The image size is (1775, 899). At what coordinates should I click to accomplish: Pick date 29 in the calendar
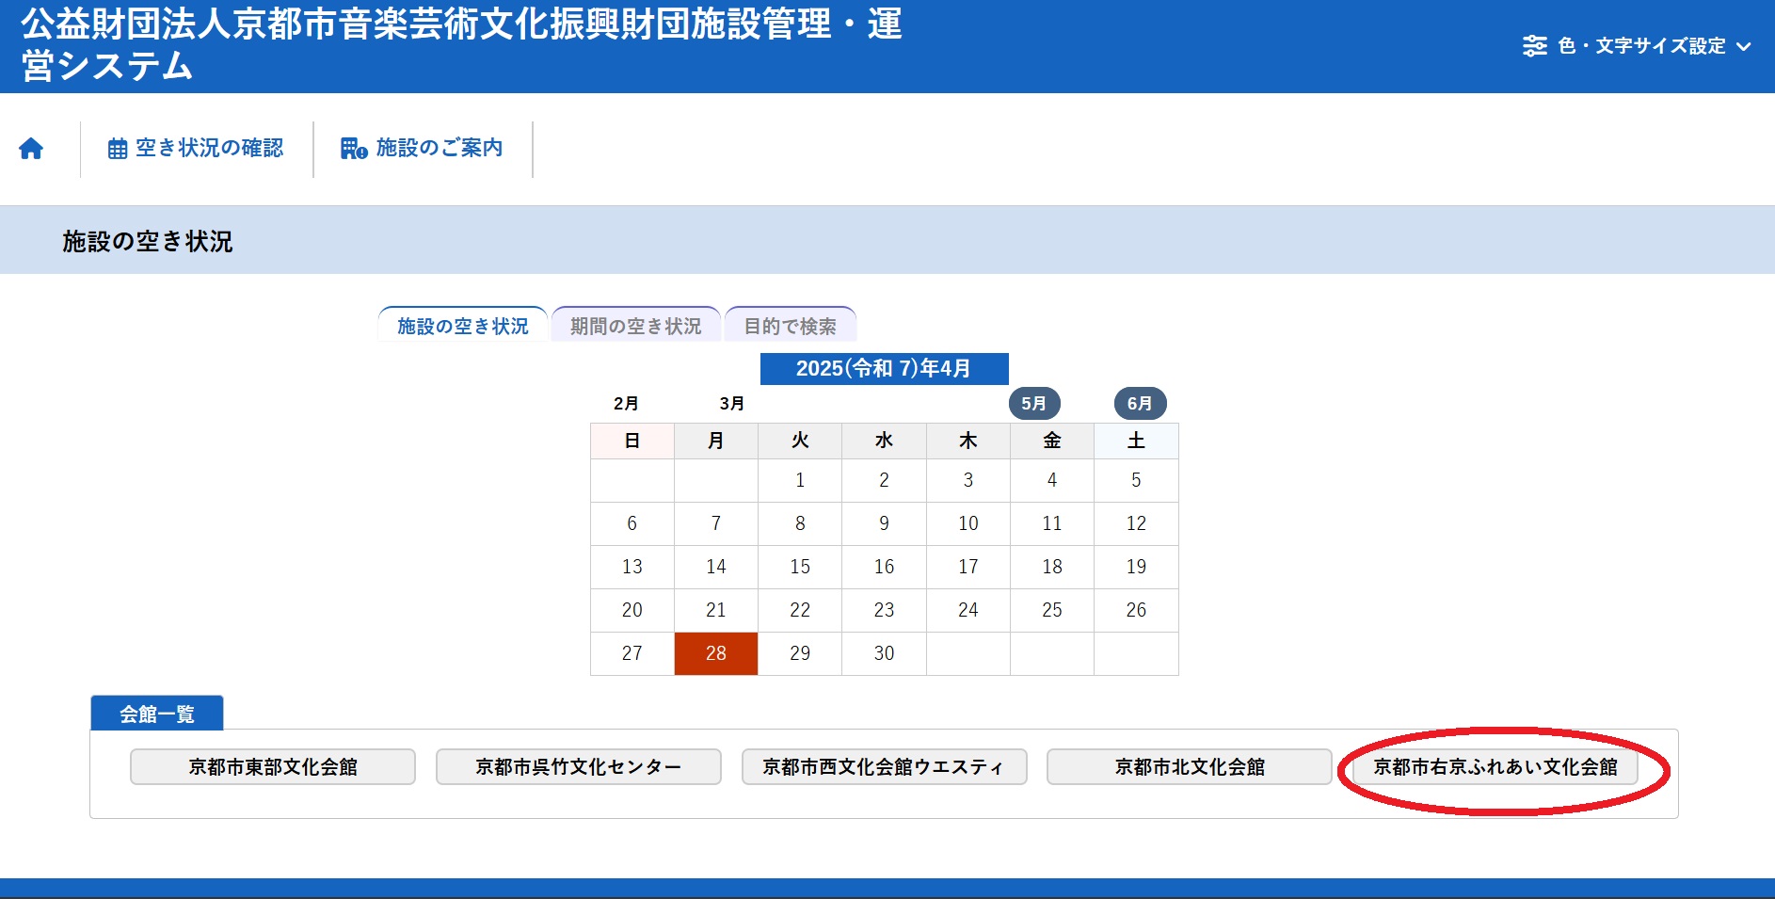tap(800, 653)
